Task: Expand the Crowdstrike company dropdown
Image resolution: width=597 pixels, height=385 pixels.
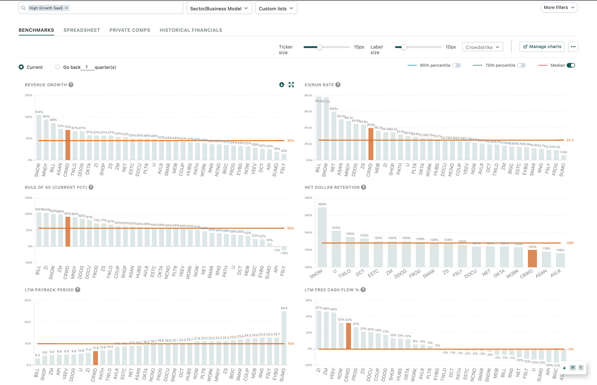Action: coord(482,47)
